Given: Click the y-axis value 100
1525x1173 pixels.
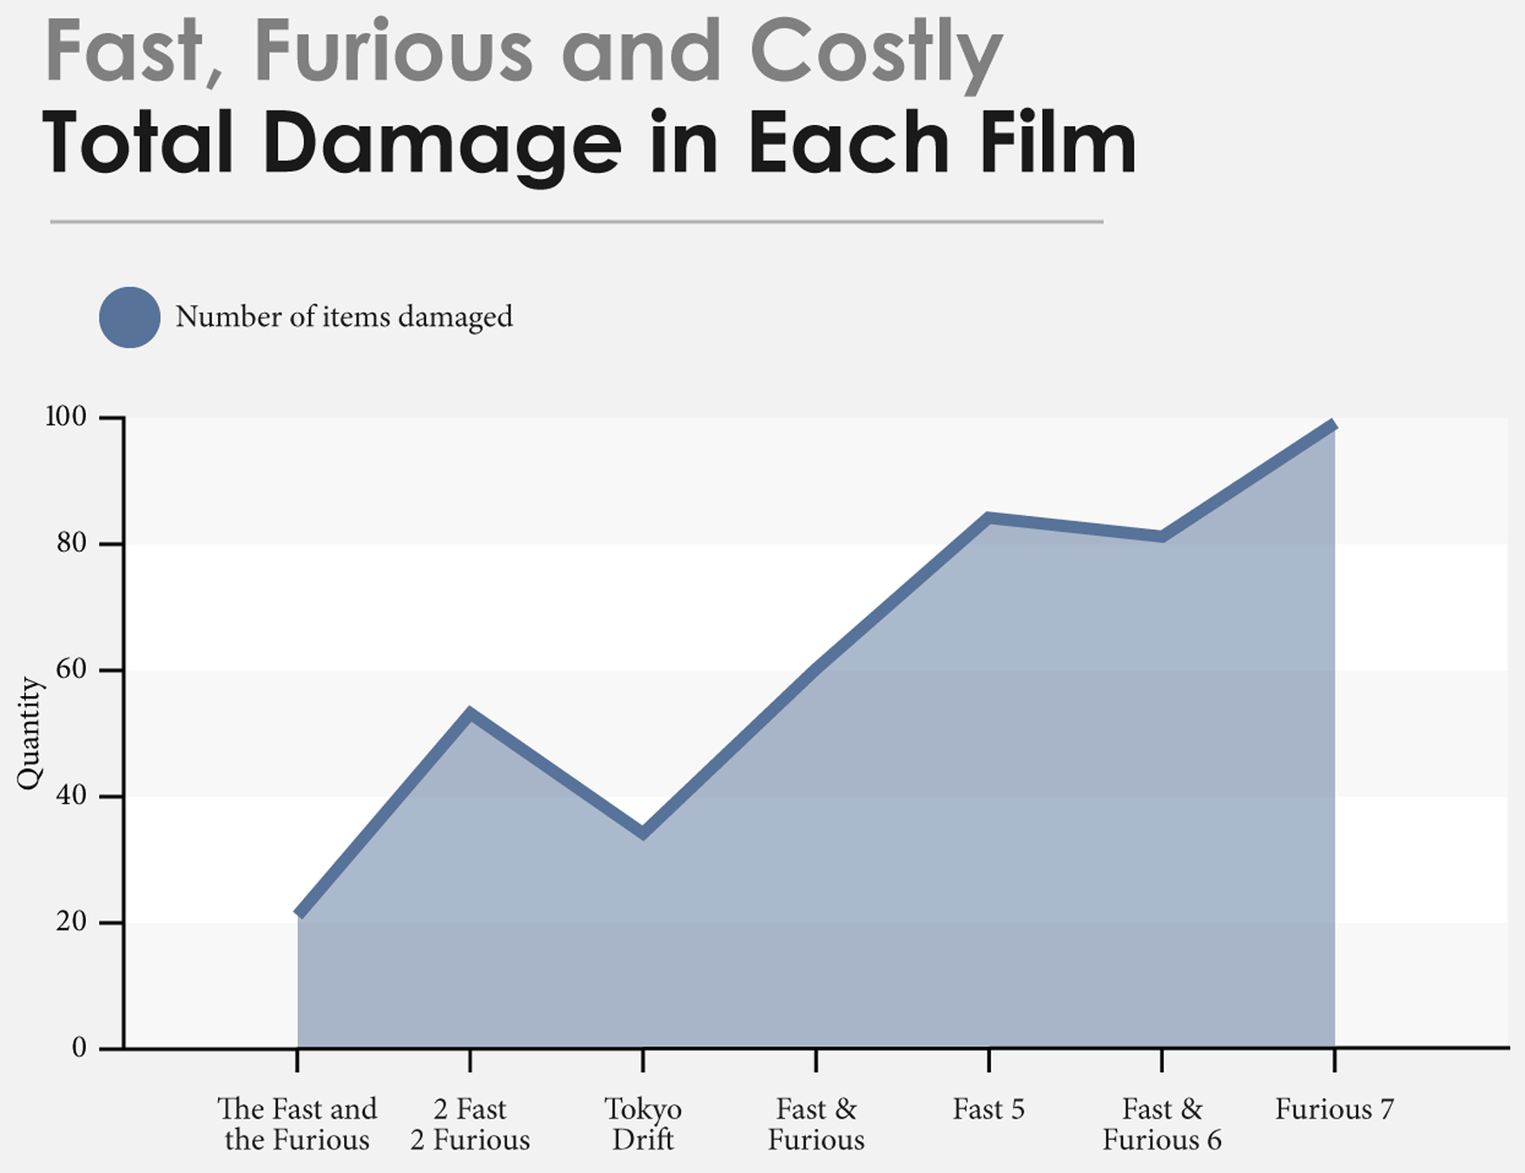Looking at the screenshot, I should click(66, 417).
